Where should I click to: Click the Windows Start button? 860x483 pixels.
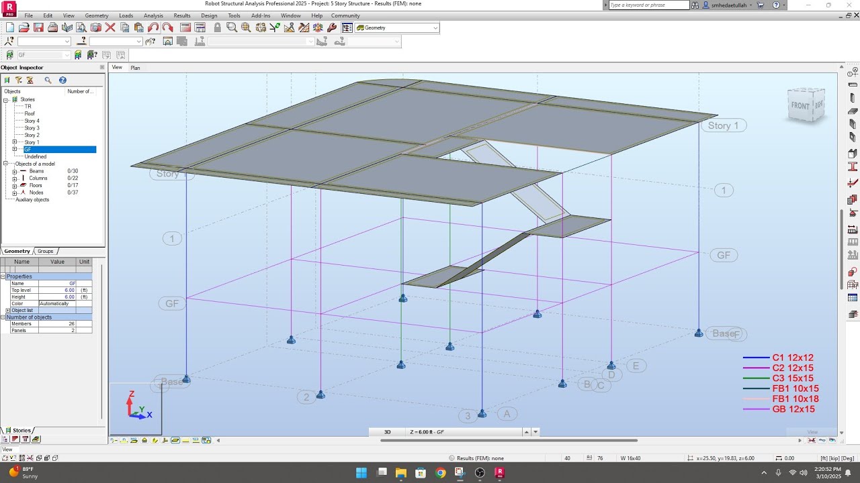[x=361, y=472]
